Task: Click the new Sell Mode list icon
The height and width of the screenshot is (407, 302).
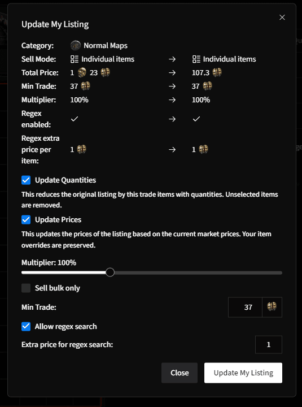Action: click(x=196, y=59)
